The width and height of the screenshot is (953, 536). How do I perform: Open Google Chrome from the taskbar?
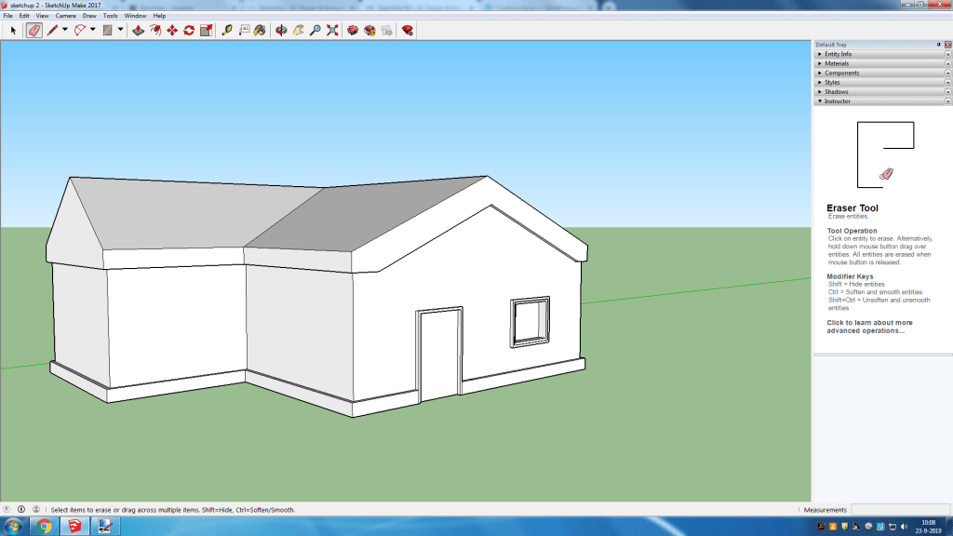[x=44, y=527]
